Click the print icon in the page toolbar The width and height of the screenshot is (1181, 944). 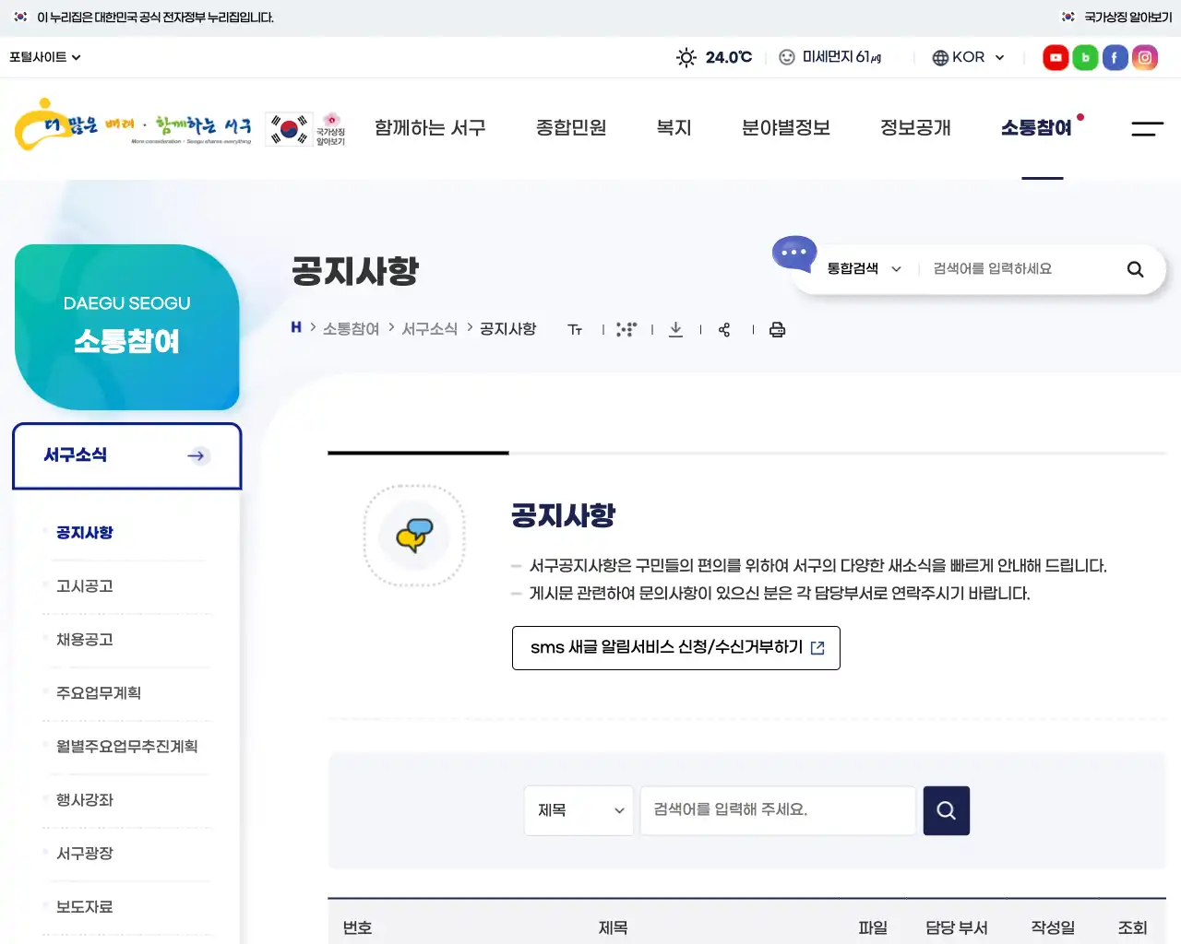(777, 330)
